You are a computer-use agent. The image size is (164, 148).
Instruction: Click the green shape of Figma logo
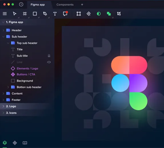pyautogui.click(x=138, y=101)
